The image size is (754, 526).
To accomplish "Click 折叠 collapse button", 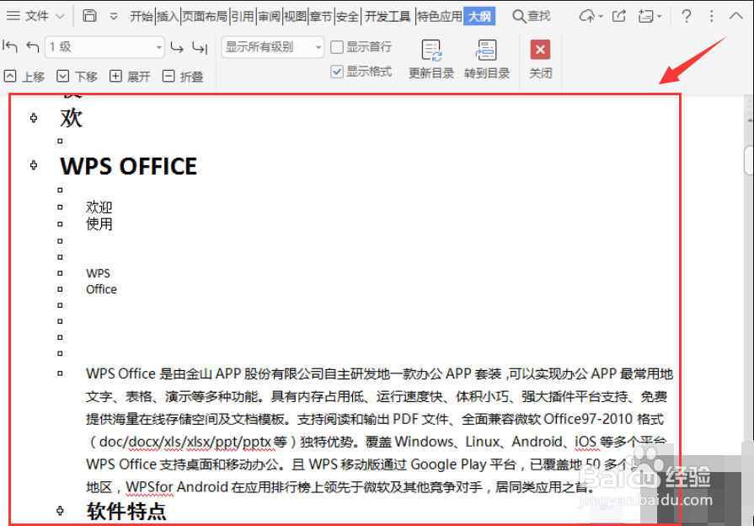I will [x=183, y=76].
